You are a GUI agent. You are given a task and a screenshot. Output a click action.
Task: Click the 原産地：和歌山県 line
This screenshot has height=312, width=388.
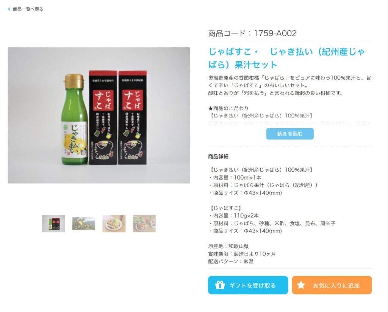click(x=228, y=246)
